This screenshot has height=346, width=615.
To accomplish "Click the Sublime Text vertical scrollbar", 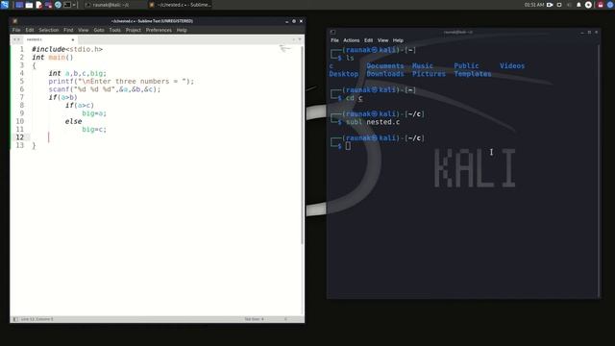I will tap(302, 145).
